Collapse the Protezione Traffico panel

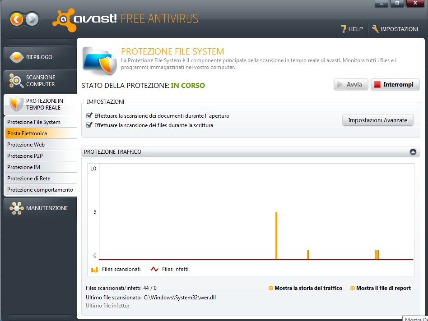[413, 152]
